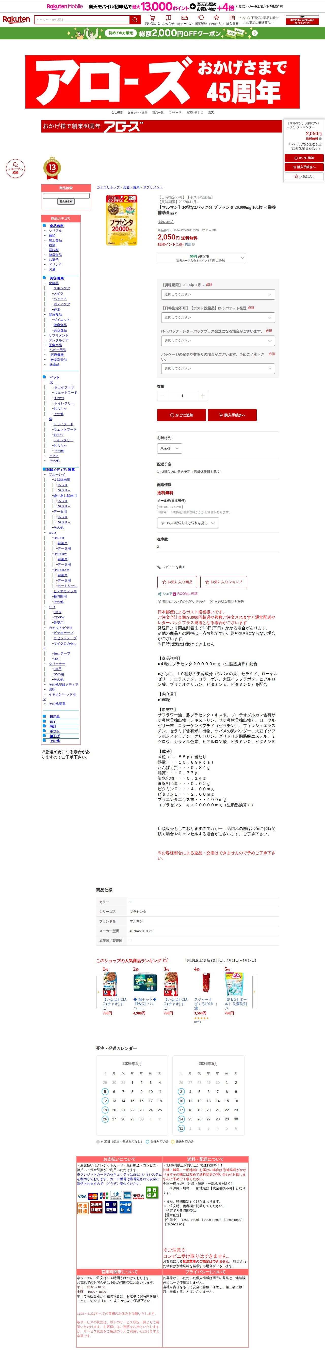Screen dimensions: 325x1353
Task: Click 不適切な商品を報告 report icon link
Action: pos(227,601)
